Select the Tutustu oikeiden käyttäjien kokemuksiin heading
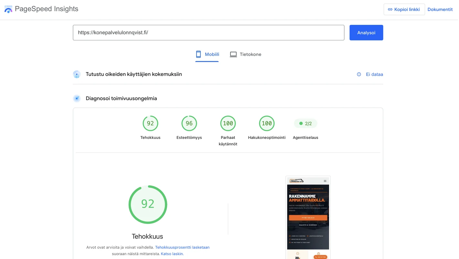This screenshot has width=459, height=259. [x=134, y=74]
